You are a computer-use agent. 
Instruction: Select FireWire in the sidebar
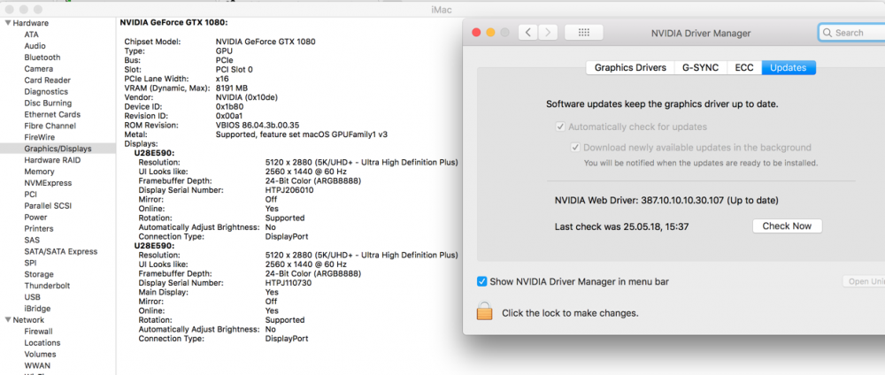(x=39, y=137)
